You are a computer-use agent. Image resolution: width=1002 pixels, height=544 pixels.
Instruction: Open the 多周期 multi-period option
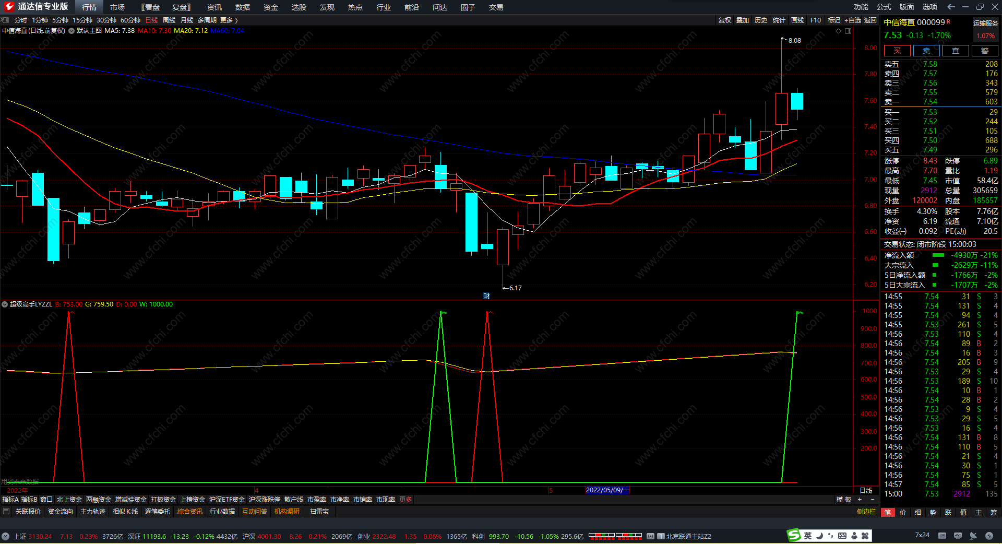207,20
